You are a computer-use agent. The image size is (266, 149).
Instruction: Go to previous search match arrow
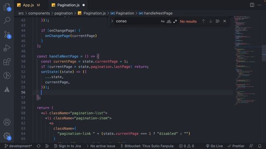coord(203,21)
